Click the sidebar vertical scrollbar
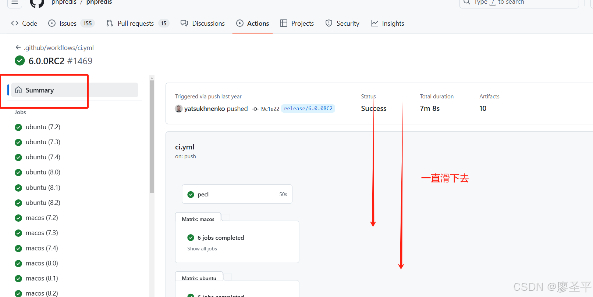The width and height of the screenshot is (593, 297). 152,137
